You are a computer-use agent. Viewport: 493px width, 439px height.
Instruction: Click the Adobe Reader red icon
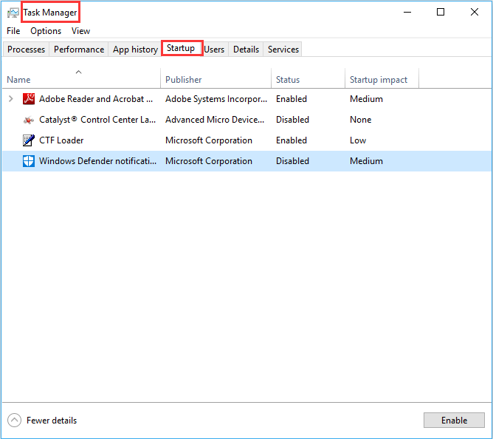click(x=29, y=99)
